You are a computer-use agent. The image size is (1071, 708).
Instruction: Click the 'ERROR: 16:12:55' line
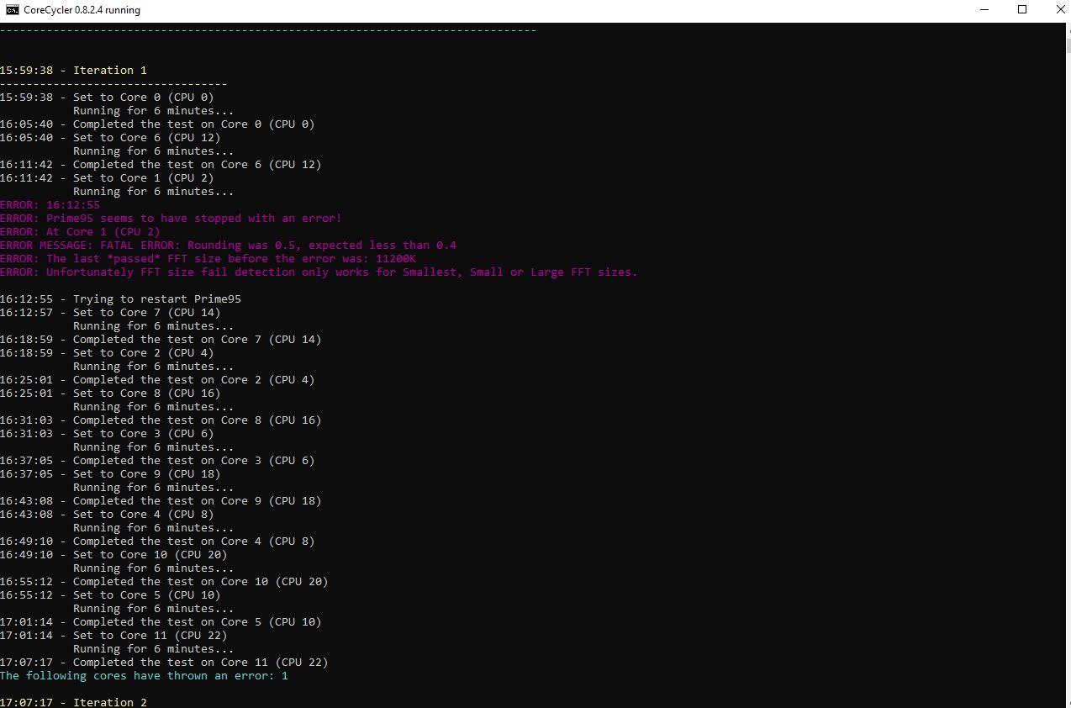click(50, 205)
